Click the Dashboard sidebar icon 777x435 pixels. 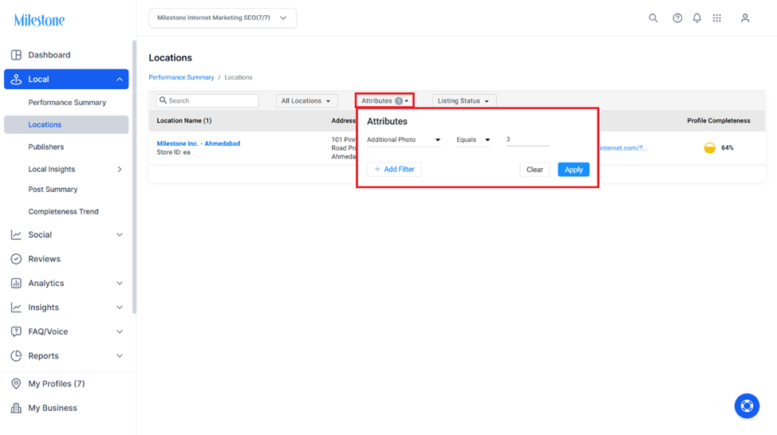pos(16,55)
